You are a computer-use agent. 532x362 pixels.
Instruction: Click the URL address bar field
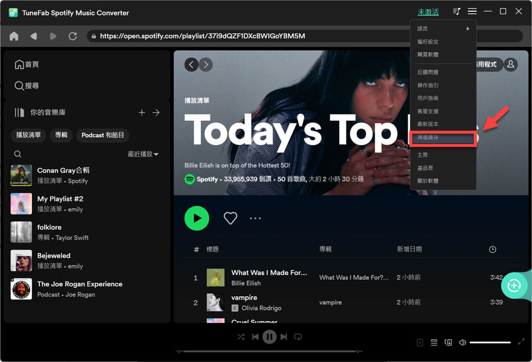coord(305,36)
